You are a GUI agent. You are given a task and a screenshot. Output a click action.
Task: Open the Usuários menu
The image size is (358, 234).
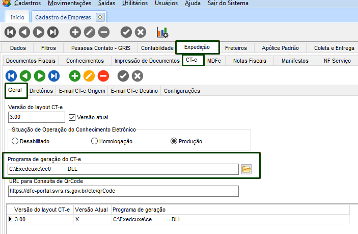[166, 3]
